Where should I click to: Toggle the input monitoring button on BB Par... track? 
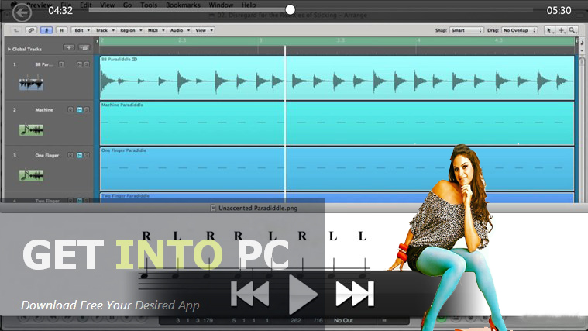click(x=61, y=64)
